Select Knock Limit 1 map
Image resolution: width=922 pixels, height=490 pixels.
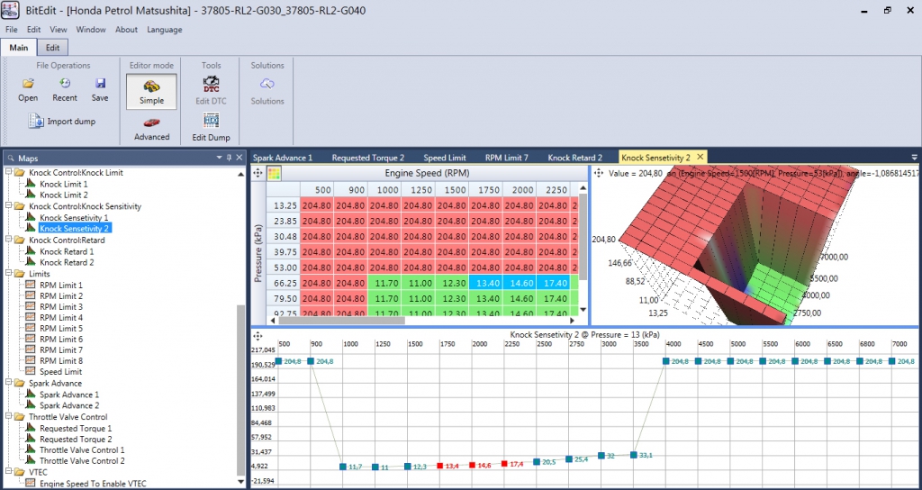[64, 184]
